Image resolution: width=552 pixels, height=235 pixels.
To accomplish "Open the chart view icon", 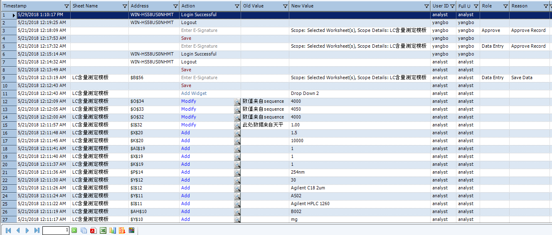I will click(112, 230).
